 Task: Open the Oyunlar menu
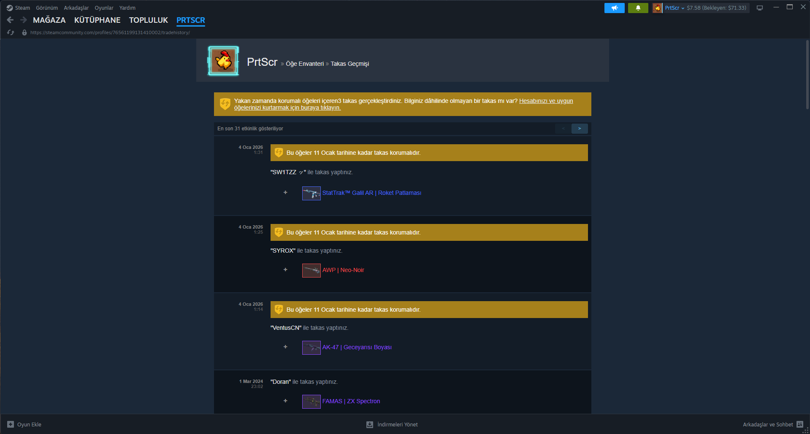(104, 8)
